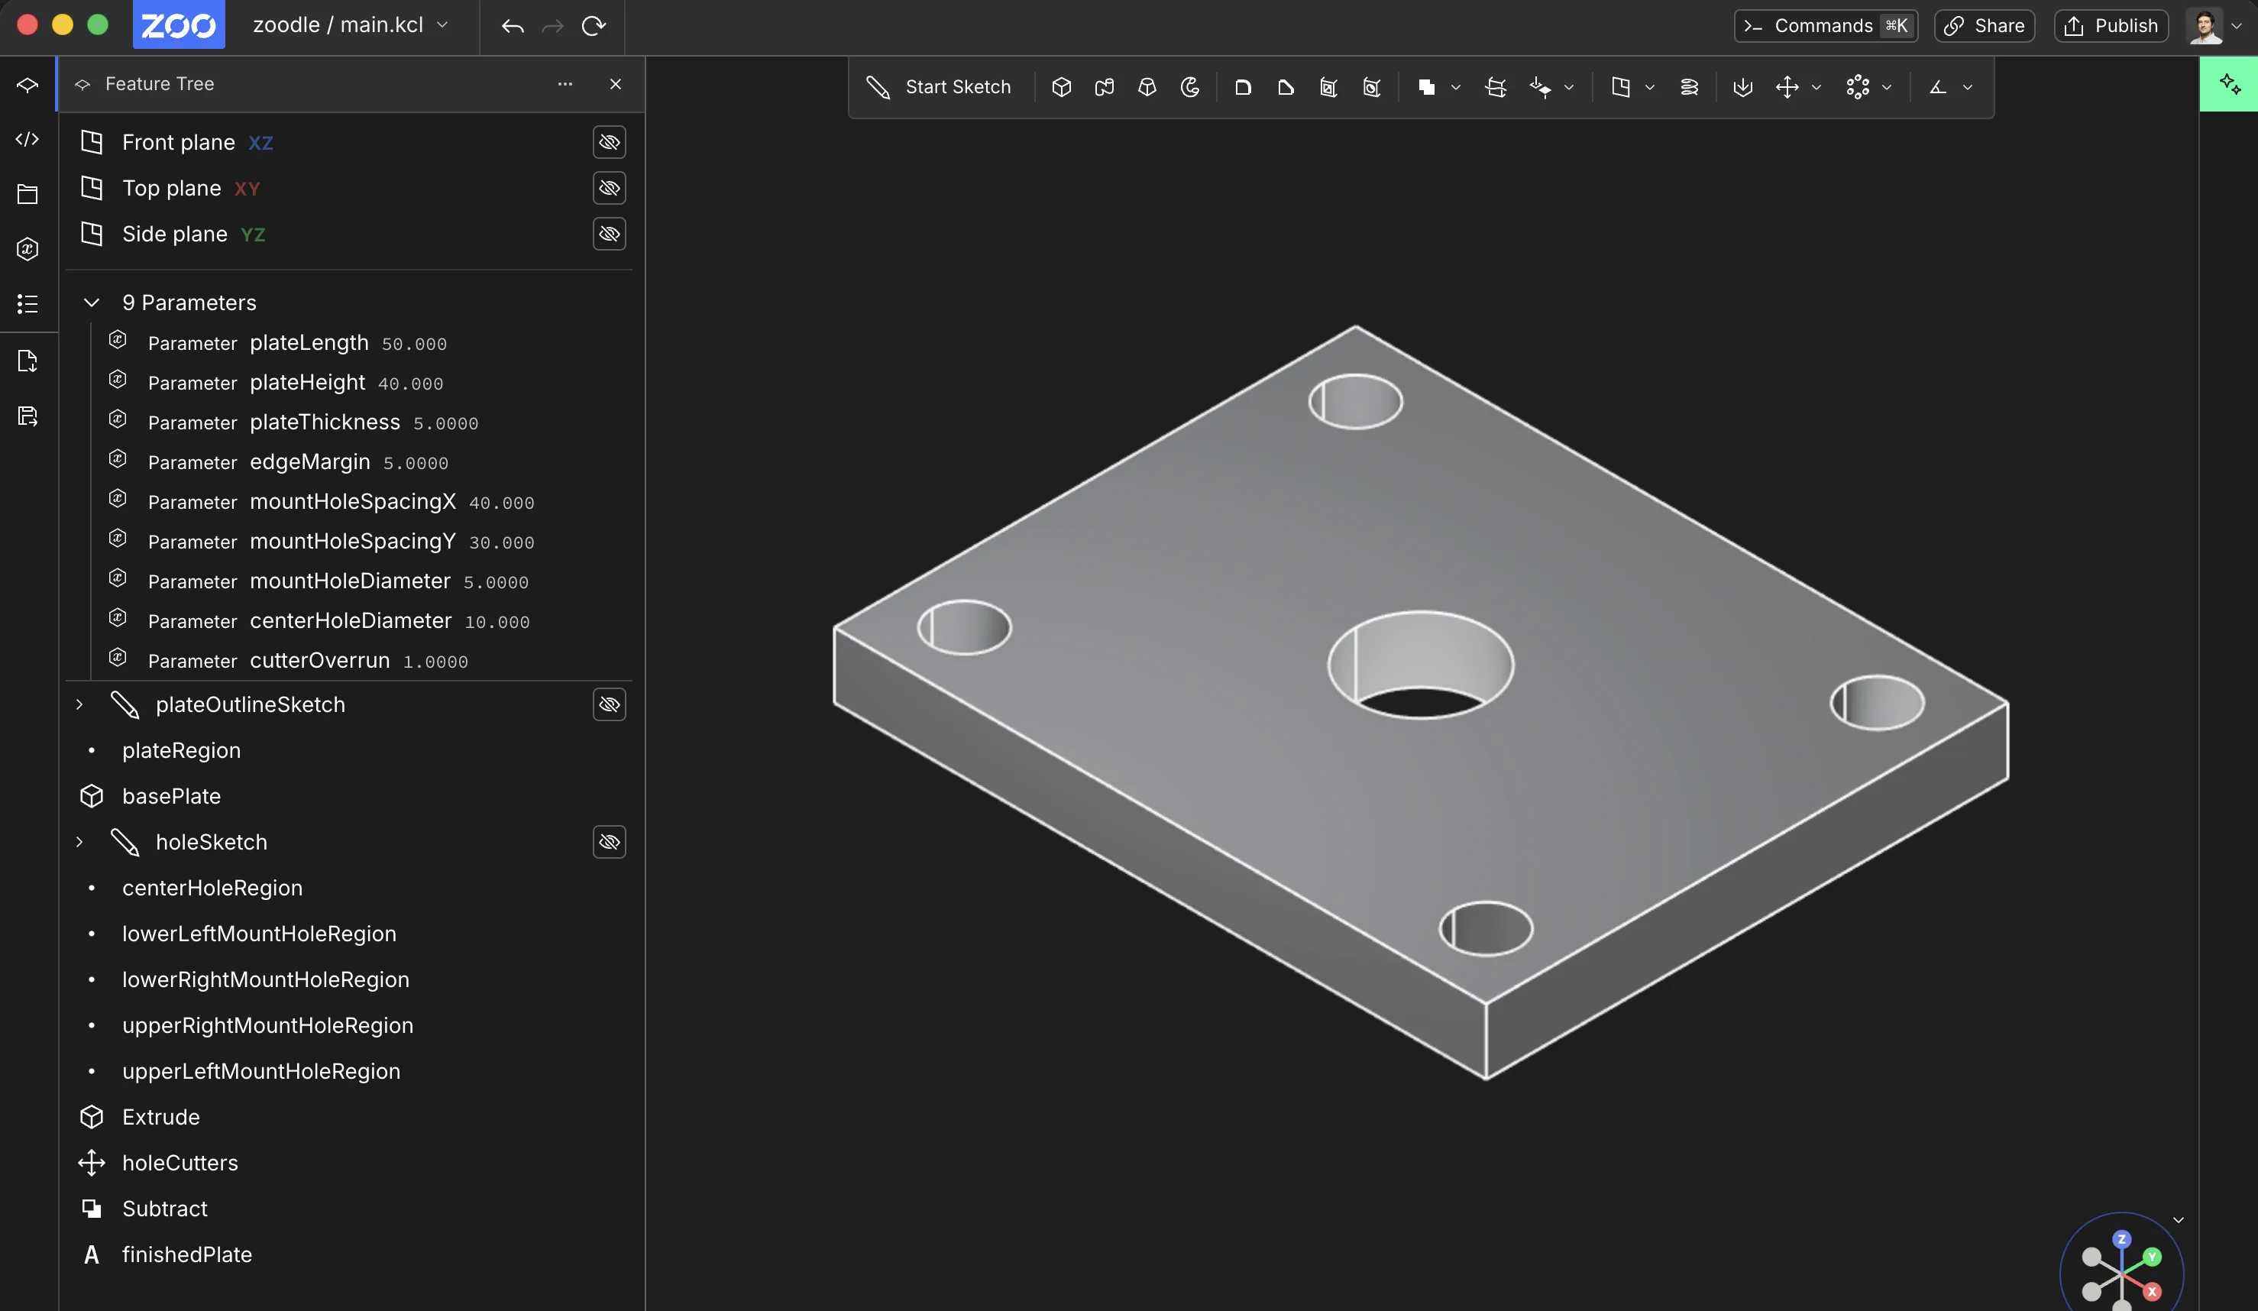Click the angle Measure tool icon
Image resolution: width=2258 pixels, height=1311 pixels.
coord(1938,87)
